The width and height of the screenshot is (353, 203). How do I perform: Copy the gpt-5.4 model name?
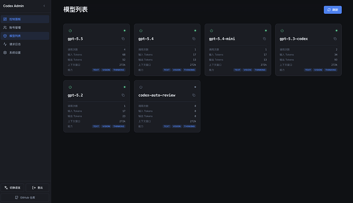coord(194,39)
